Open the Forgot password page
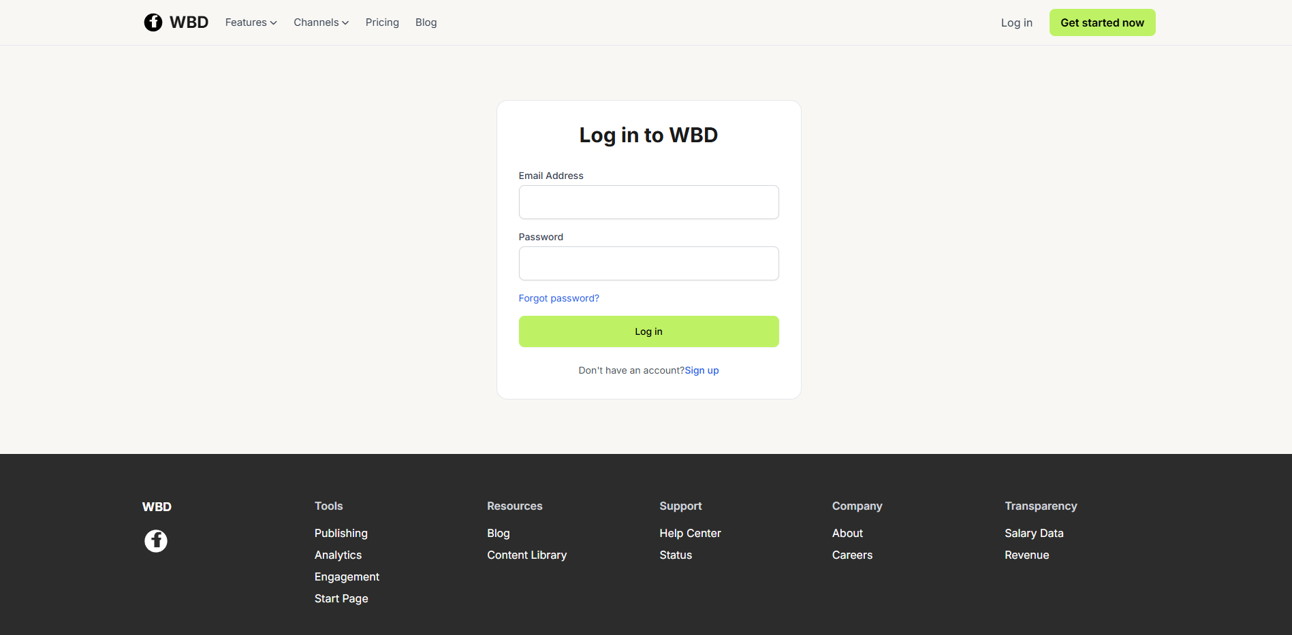This screenshot has width=1292, height=635. coord(558,298)
